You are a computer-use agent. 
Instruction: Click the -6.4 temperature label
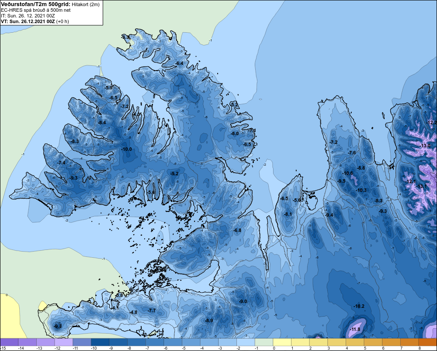[x=180, y=63]
